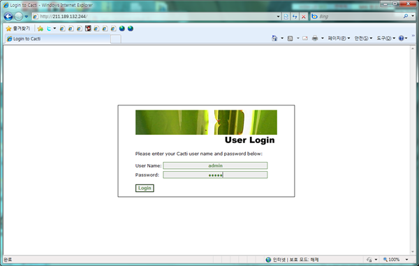419x266 pixels.
Task: Open the 도구(O) menu
Action: [x=386, y=38]
